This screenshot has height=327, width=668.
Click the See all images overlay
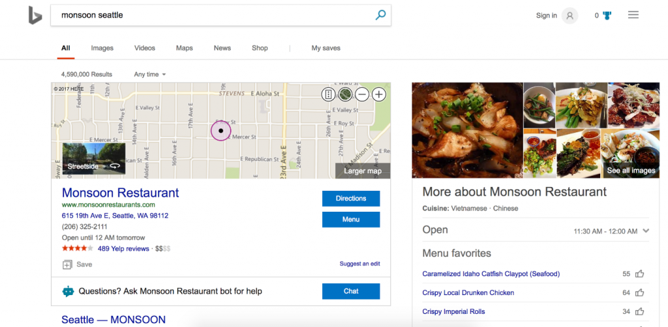(x=631, y=171)
